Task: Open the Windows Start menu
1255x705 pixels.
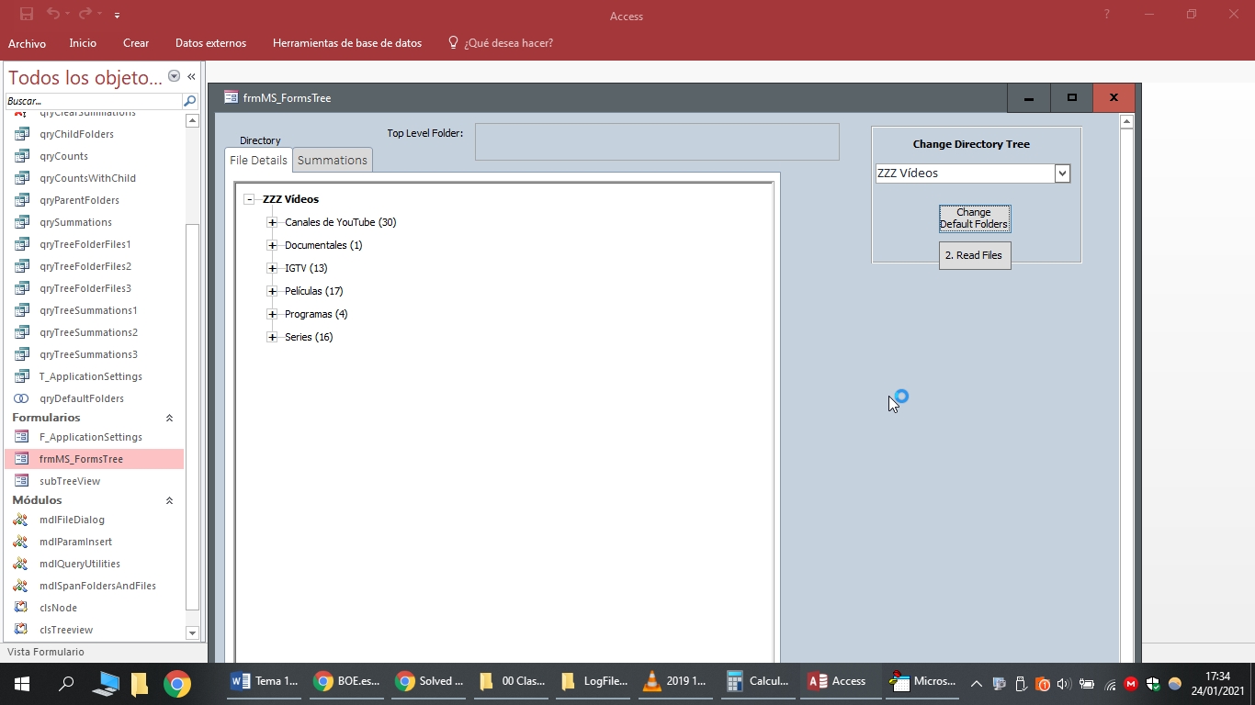Action: point(21,683)
